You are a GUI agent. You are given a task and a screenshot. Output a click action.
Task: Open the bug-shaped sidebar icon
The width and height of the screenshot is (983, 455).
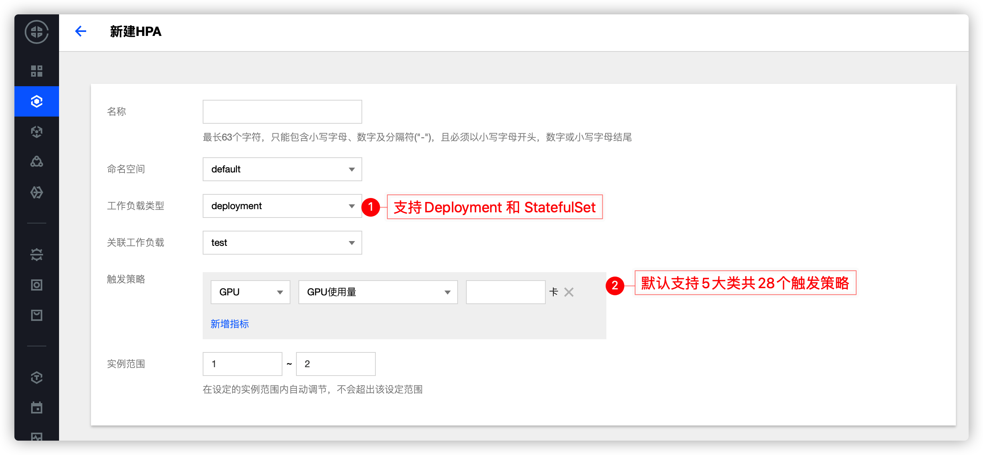tap(37, 254)
